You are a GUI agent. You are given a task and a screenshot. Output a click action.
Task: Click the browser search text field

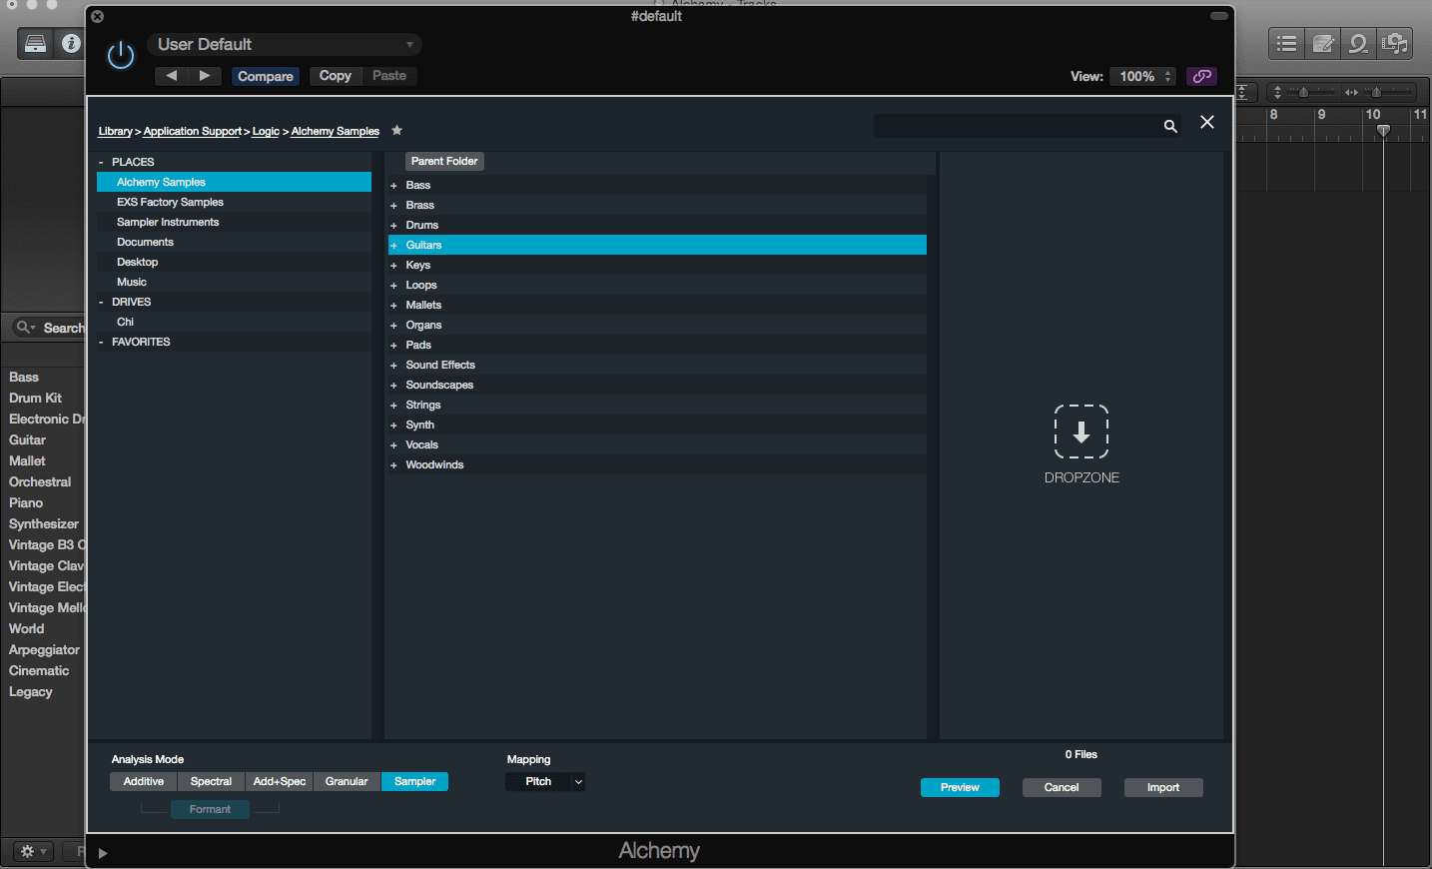click(1017, 126)
